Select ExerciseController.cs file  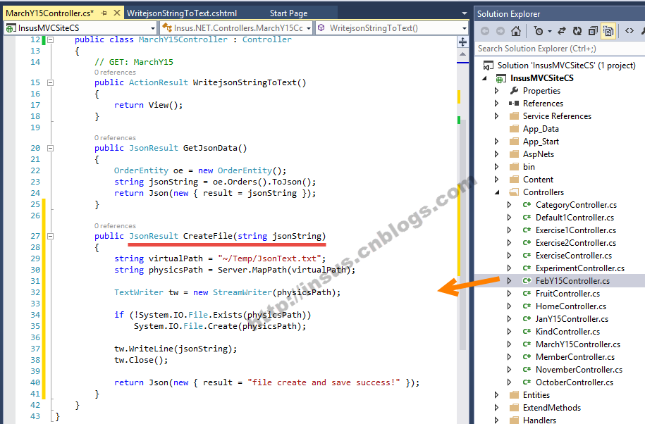click(573, 256)
